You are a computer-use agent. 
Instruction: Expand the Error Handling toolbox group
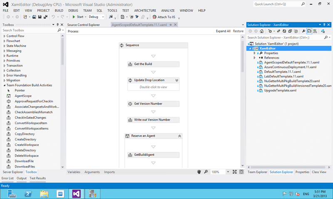coord(4,75)
